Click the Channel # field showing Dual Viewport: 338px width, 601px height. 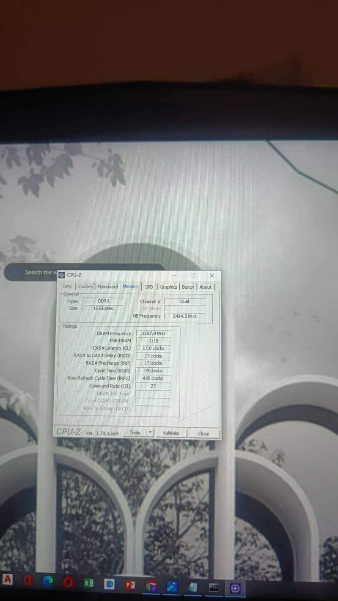[185, 301]
